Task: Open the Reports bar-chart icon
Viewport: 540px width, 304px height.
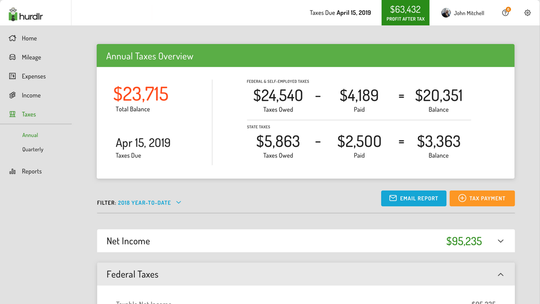Action: [13, 171]
